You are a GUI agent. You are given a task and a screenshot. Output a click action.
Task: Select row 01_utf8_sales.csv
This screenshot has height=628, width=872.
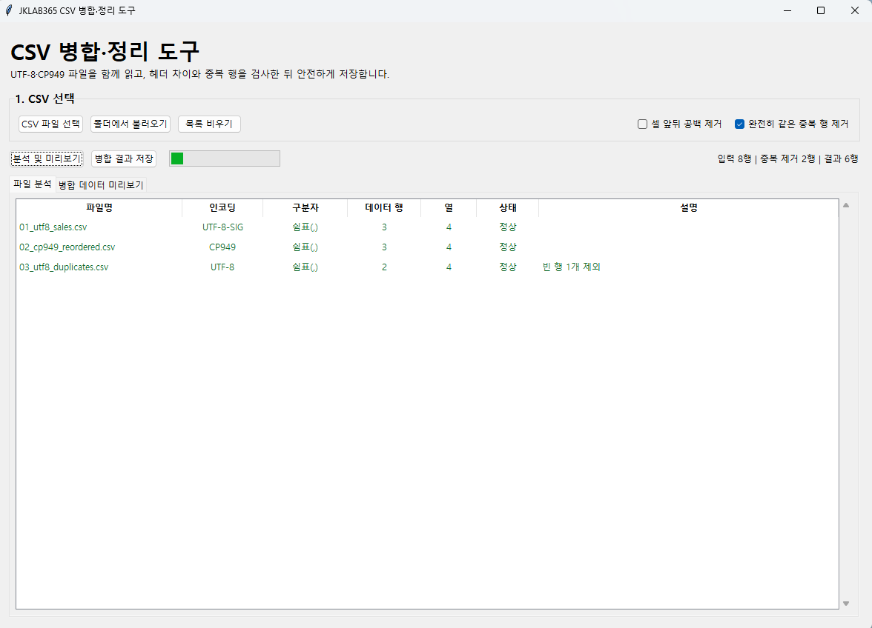tap(427, 227)
